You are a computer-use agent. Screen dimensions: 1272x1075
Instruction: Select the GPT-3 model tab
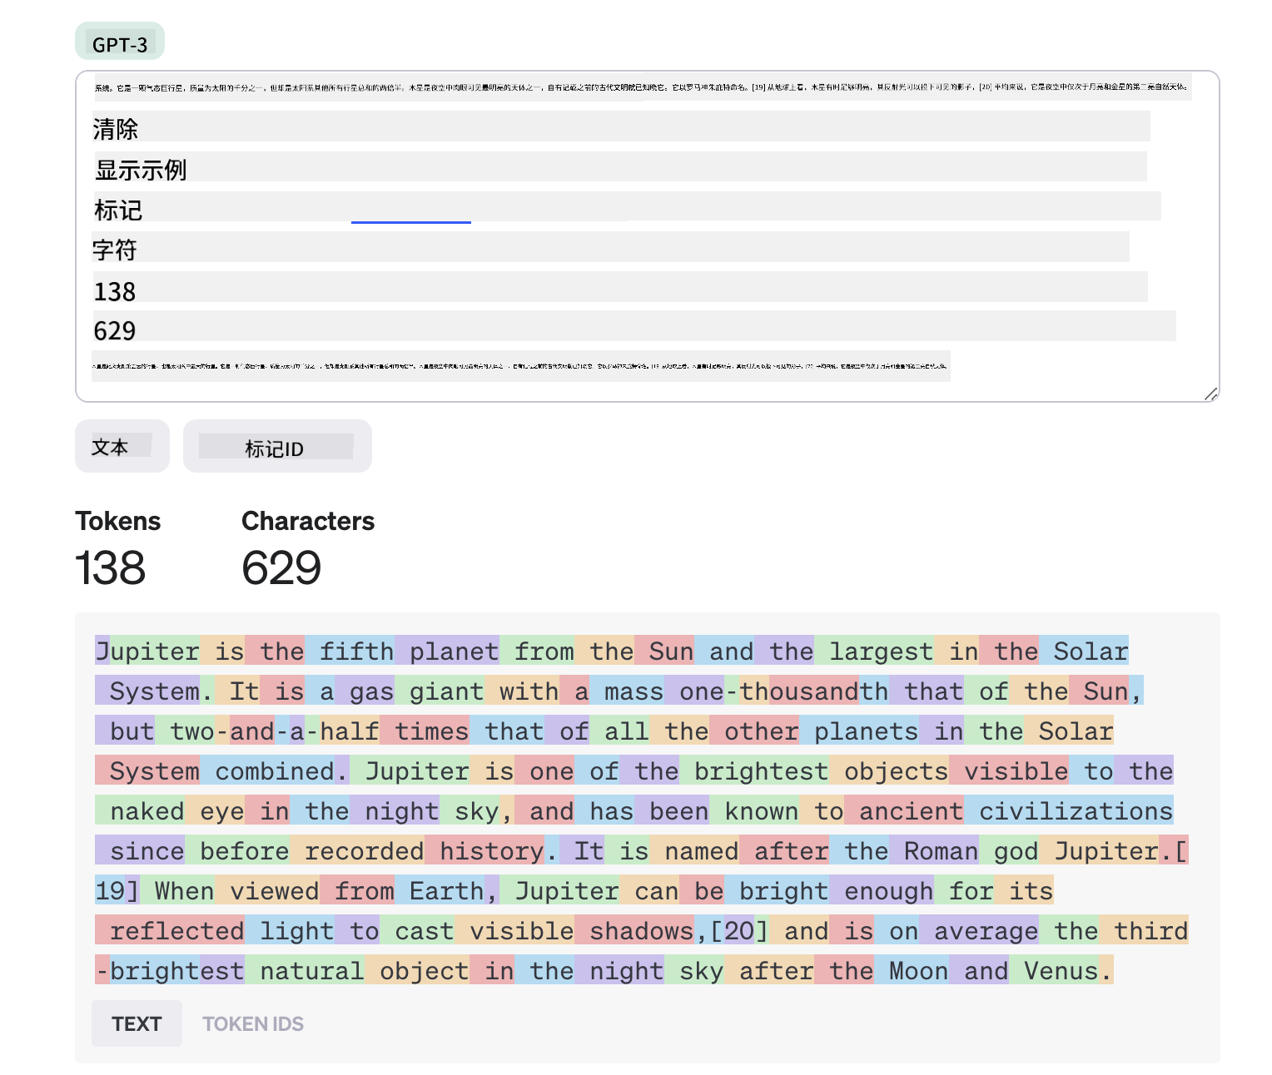(x=120, y=42)
